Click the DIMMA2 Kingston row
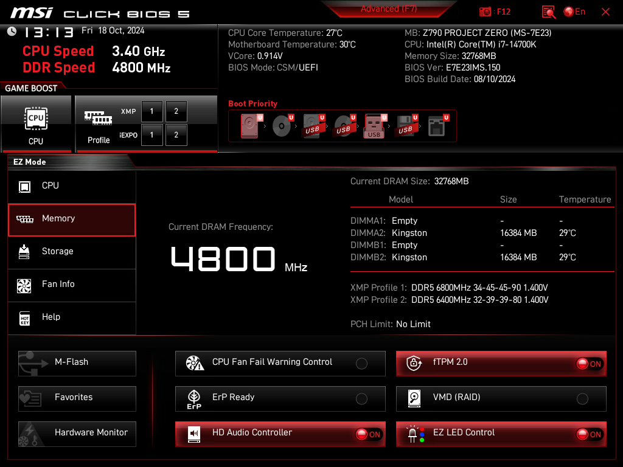The height and width of the screenshot is (467, 623). (x=463, y=233)
